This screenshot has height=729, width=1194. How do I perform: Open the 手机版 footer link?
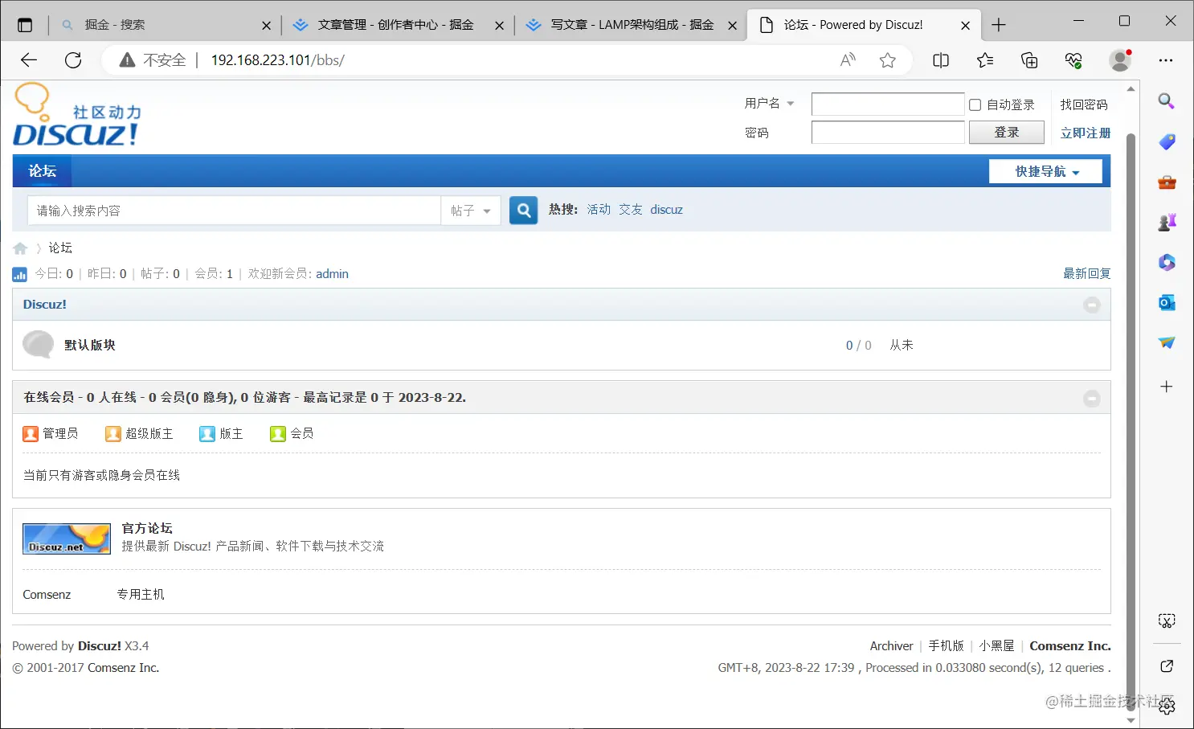[x=947, y=646]
